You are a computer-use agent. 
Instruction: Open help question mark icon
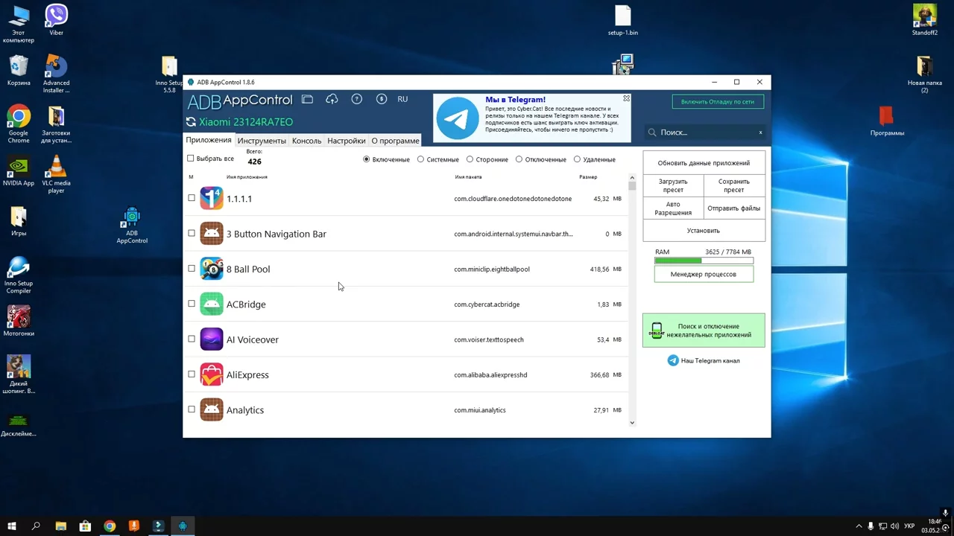tap(357, 99)
